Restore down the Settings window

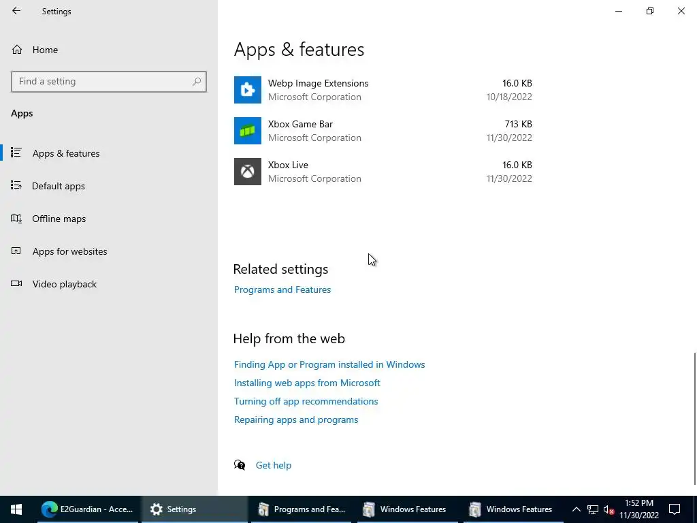coord(650,11)
